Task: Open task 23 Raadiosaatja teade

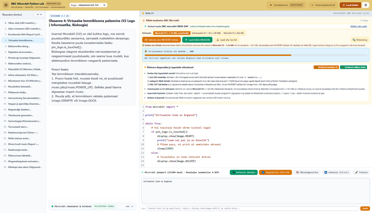Action: [x=23, y=150]
